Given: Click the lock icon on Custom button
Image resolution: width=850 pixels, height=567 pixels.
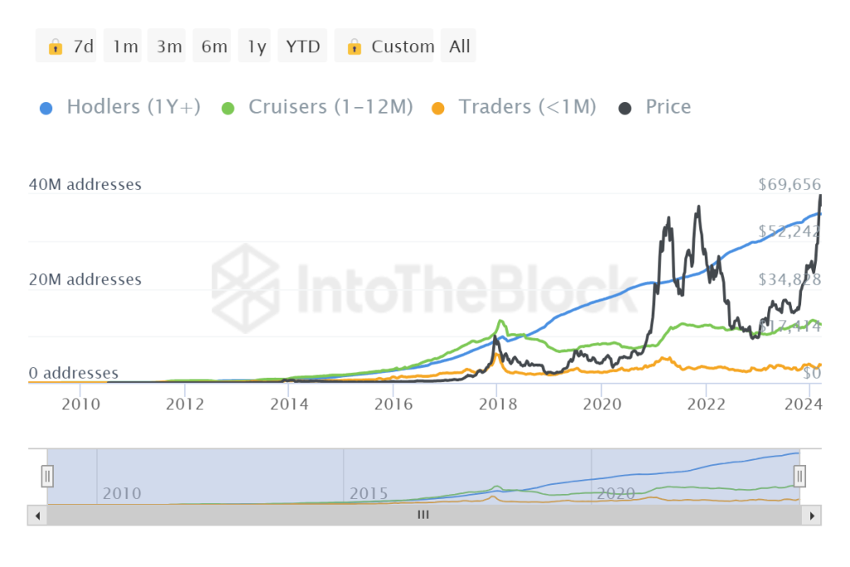Looking at the screenshot, I should coord(354,46).
